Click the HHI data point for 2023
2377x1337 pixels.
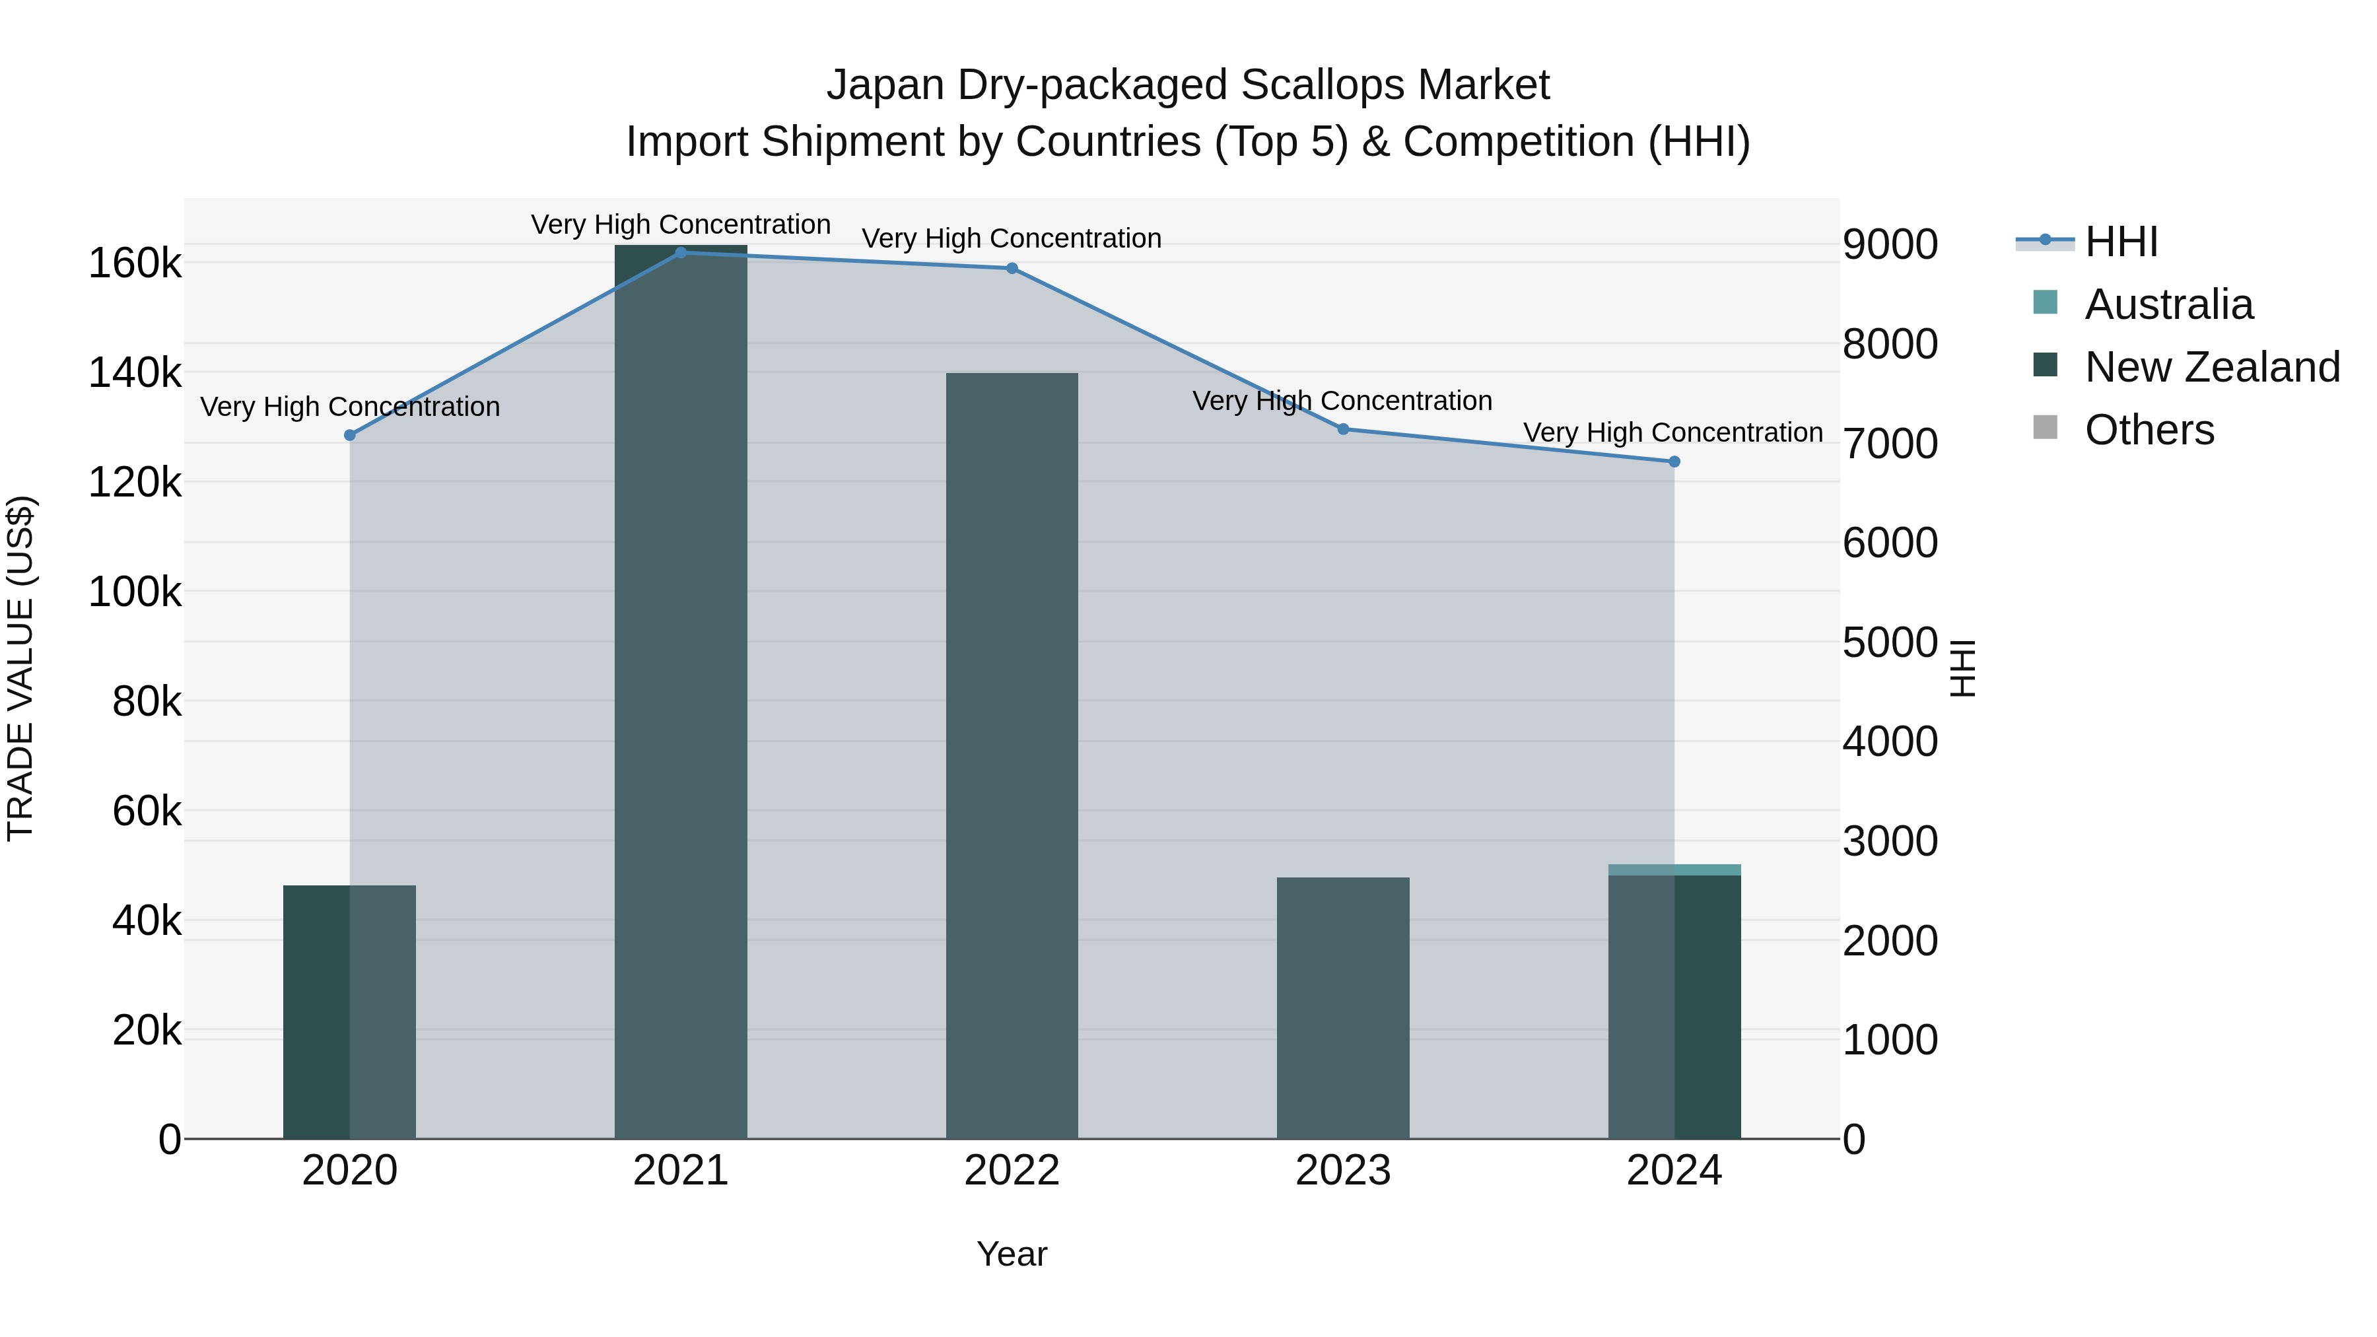click(1344, 429)
